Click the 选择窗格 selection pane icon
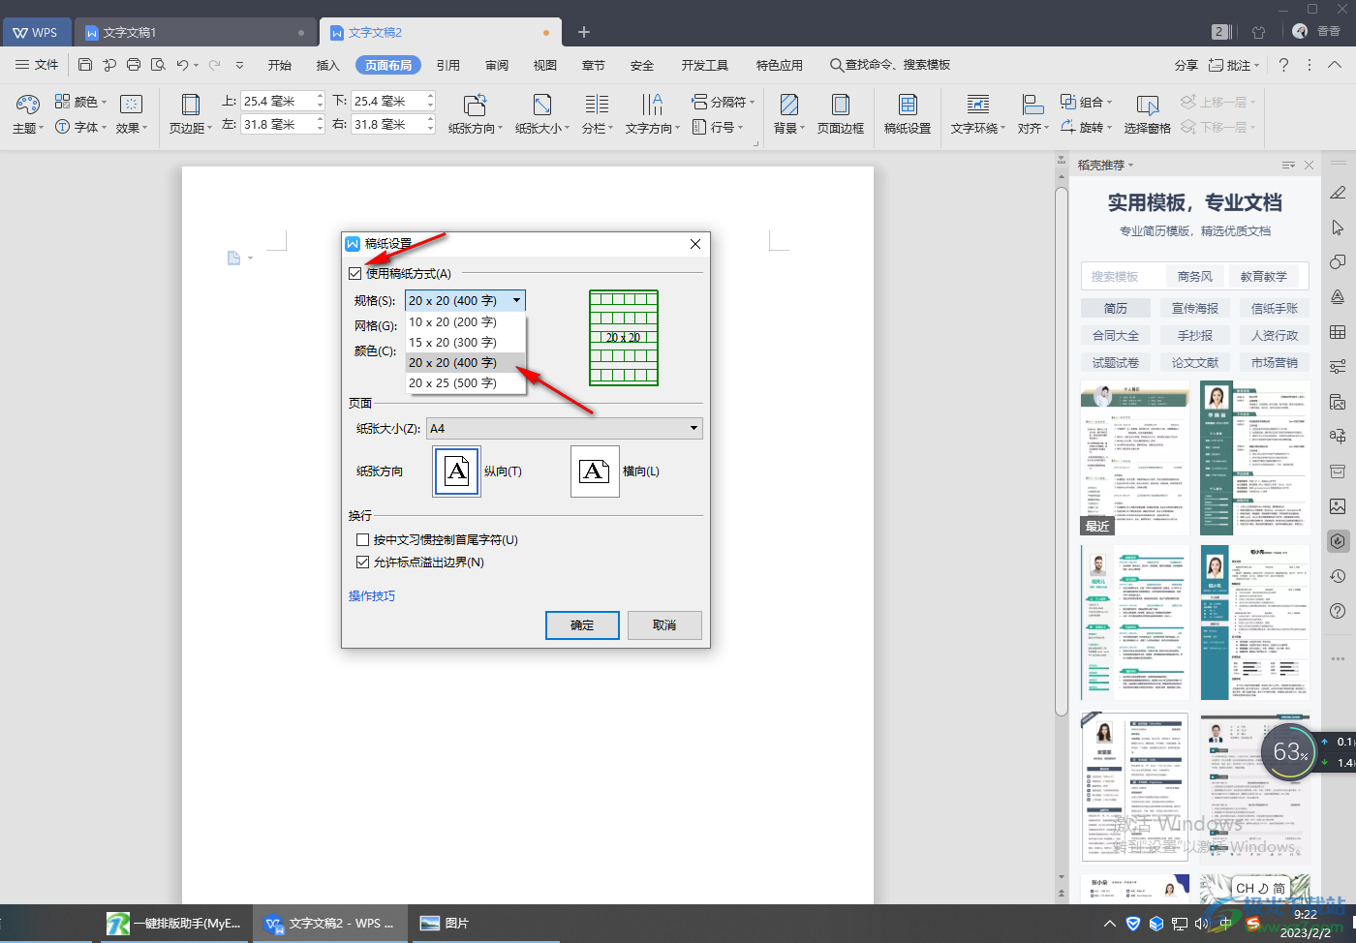 pyautogui.click(x=1148, y=105)
